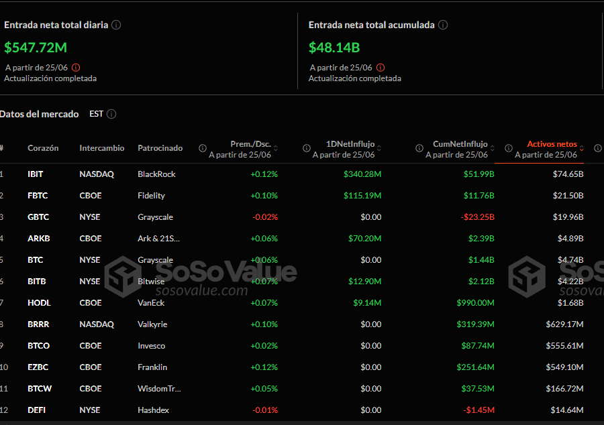Click the Datos del mercado heading
The height and width of the screenshot is (425, 604).
click(x=40, y=114)
